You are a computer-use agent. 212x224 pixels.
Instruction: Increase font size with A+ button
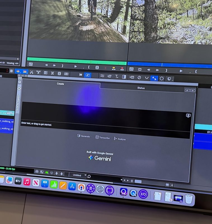pyautogui.click(x=193, y=90)
